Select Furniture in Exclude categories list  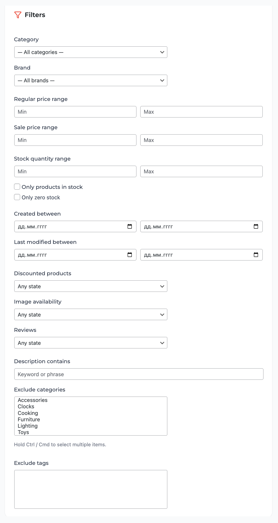tap(29, 420)
